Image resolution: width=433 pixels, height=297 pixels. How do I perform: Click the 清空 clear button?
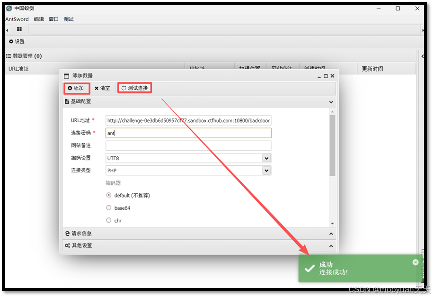click(x=102, y=88)
